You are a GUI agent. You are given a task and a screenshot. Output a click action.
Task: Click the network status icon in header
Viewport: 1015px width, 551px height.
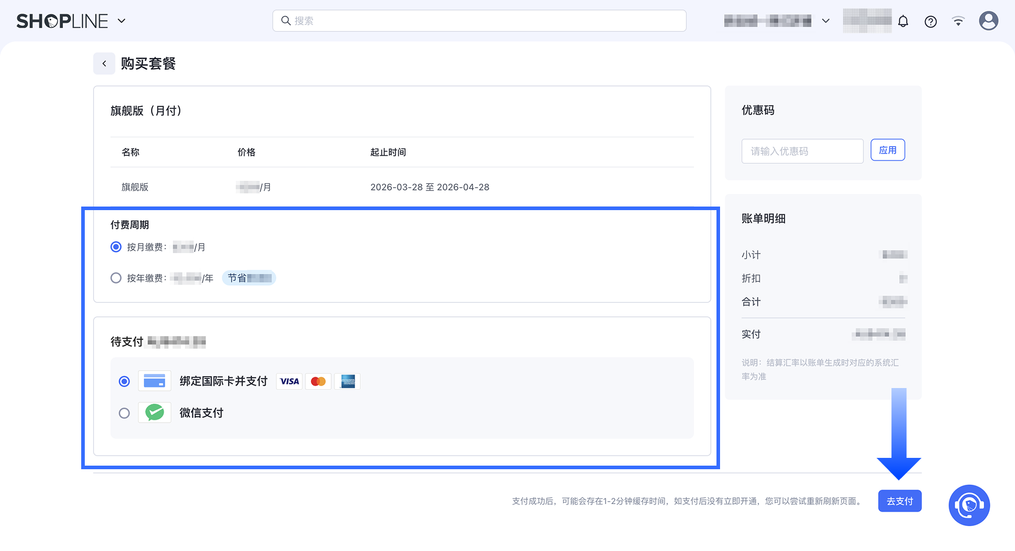coord(958,21)
